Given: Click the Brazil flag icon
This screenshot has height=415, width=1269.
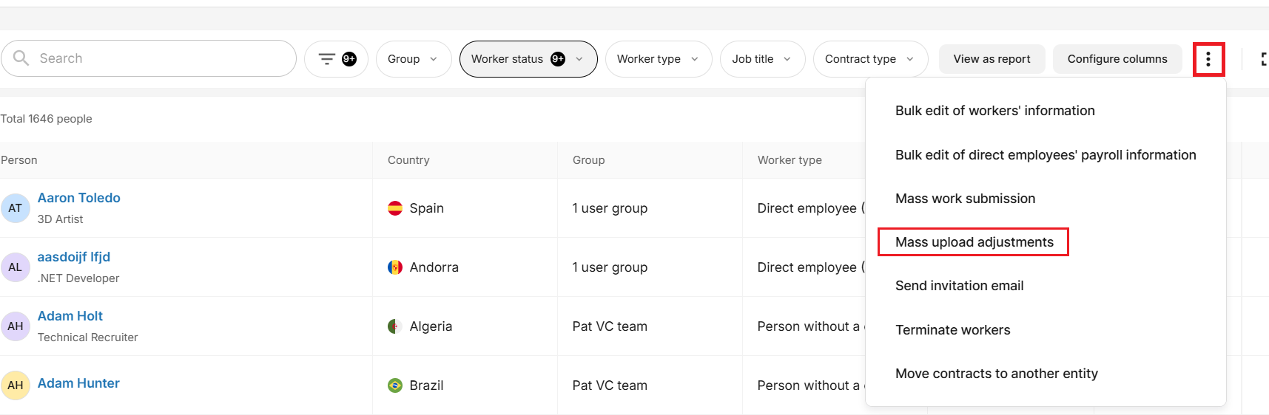Looking at the screenshot, I should (395, 385).
